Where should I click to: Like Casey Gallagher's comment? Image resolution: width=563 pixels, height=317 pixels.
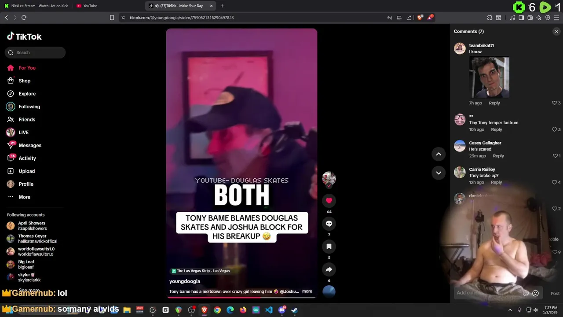(555, 156)
